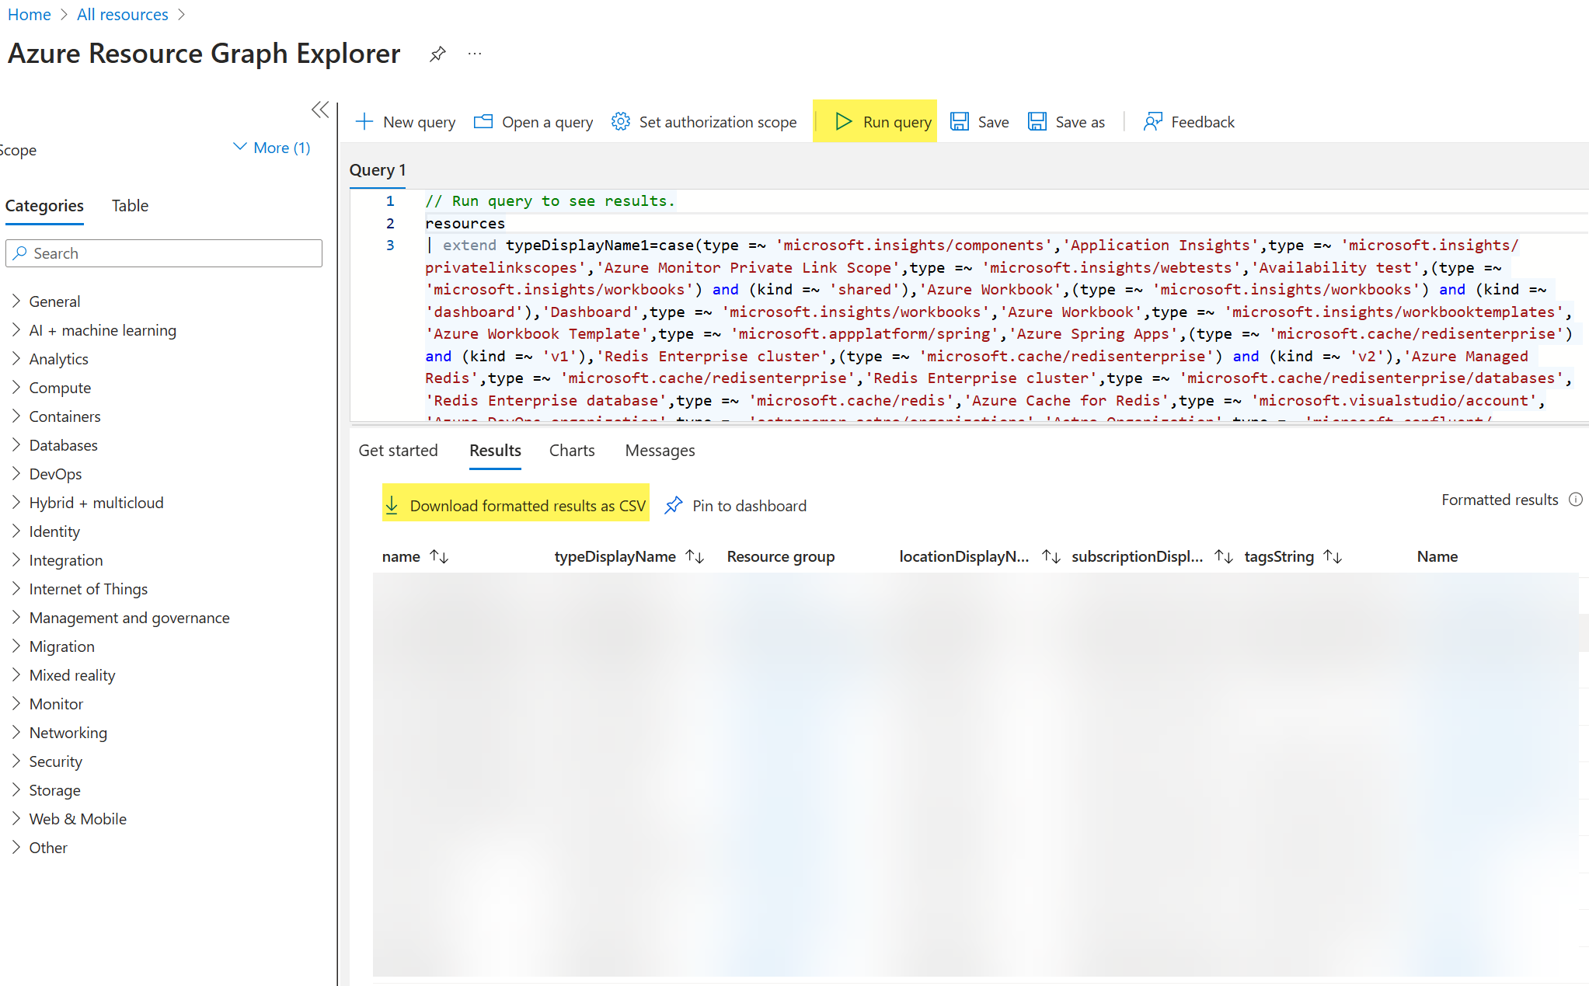The image size is (1589, 986).
Task: Sort by the typeDisplayName column arrows
Action: (695, 556)
